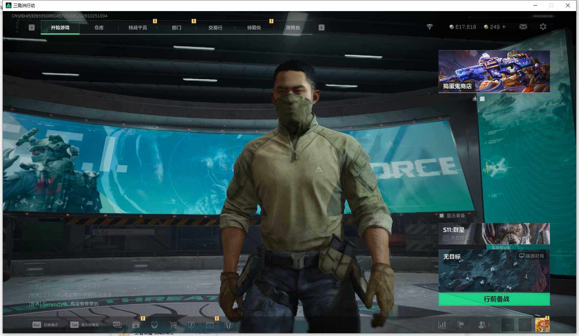Click the Tab 进入特勤处 button
The height and width of the screenshot is (336, 579).
tap(85, 325)
